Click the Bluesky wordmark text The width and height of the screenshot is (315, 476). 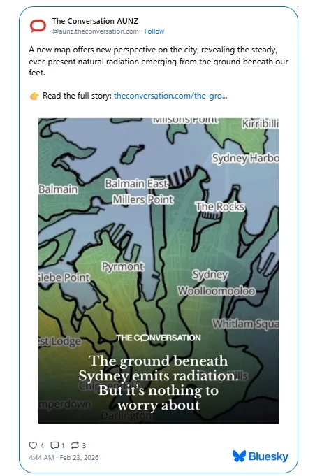coord(268,456)
